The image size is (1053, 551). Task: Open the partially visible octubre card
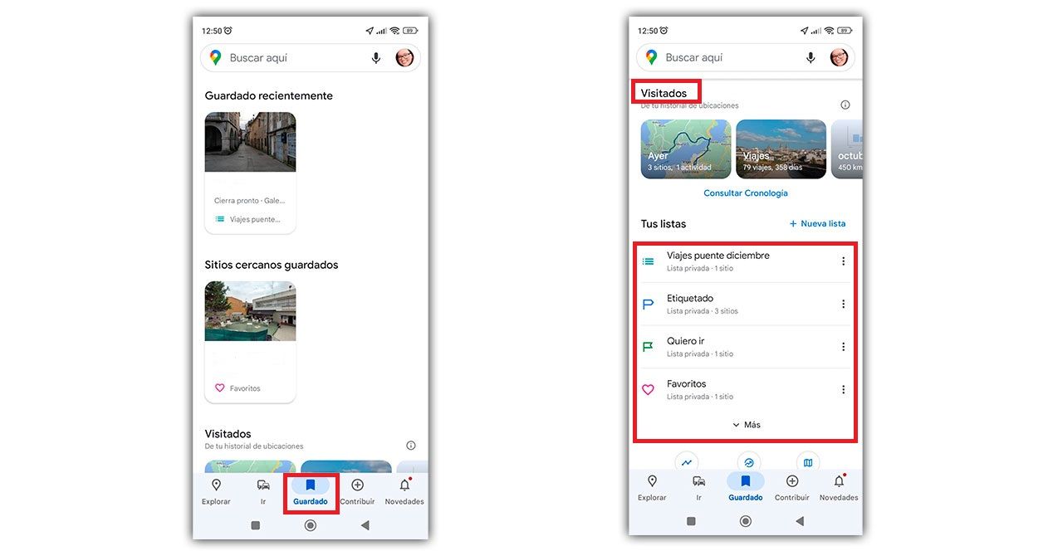tap(847, 149)
